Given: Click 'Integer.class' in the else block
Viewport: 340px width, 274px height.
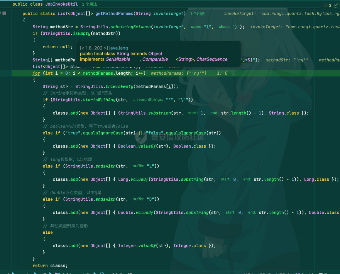Looking at the screenshot, I should [190, 246].
